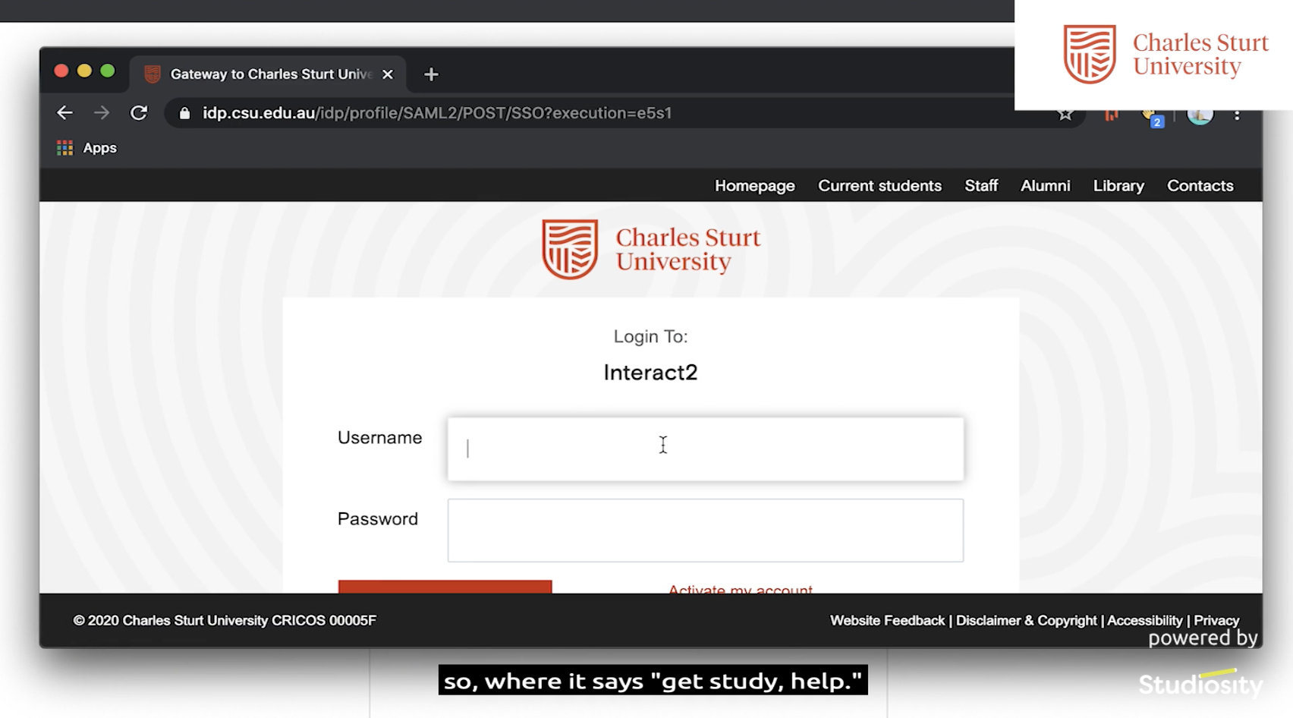
Task: Open the Activate my account link
Action: pos(741,589)
